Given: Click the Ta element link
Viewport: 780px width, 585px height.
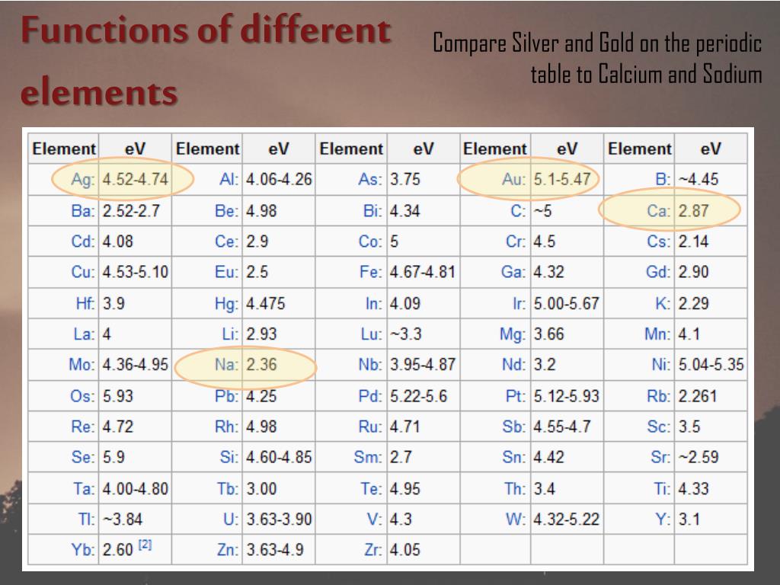Looking at the screenshot, I should click(83, 489).
